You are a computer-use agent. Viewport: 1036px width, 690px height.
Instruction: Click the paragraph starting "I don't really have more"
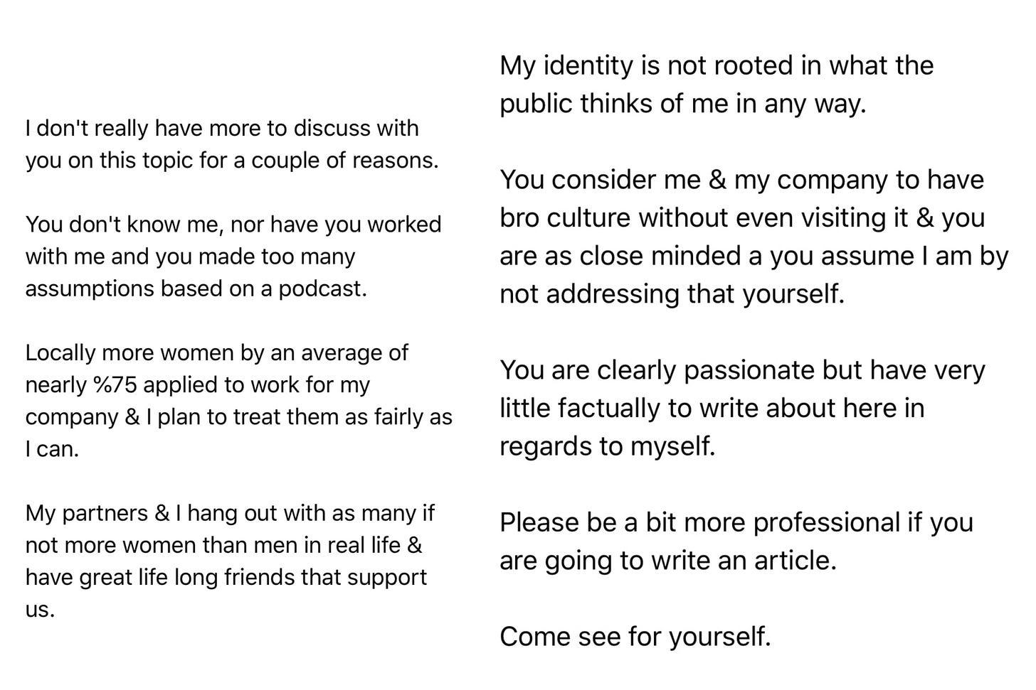tap(232, 144)
